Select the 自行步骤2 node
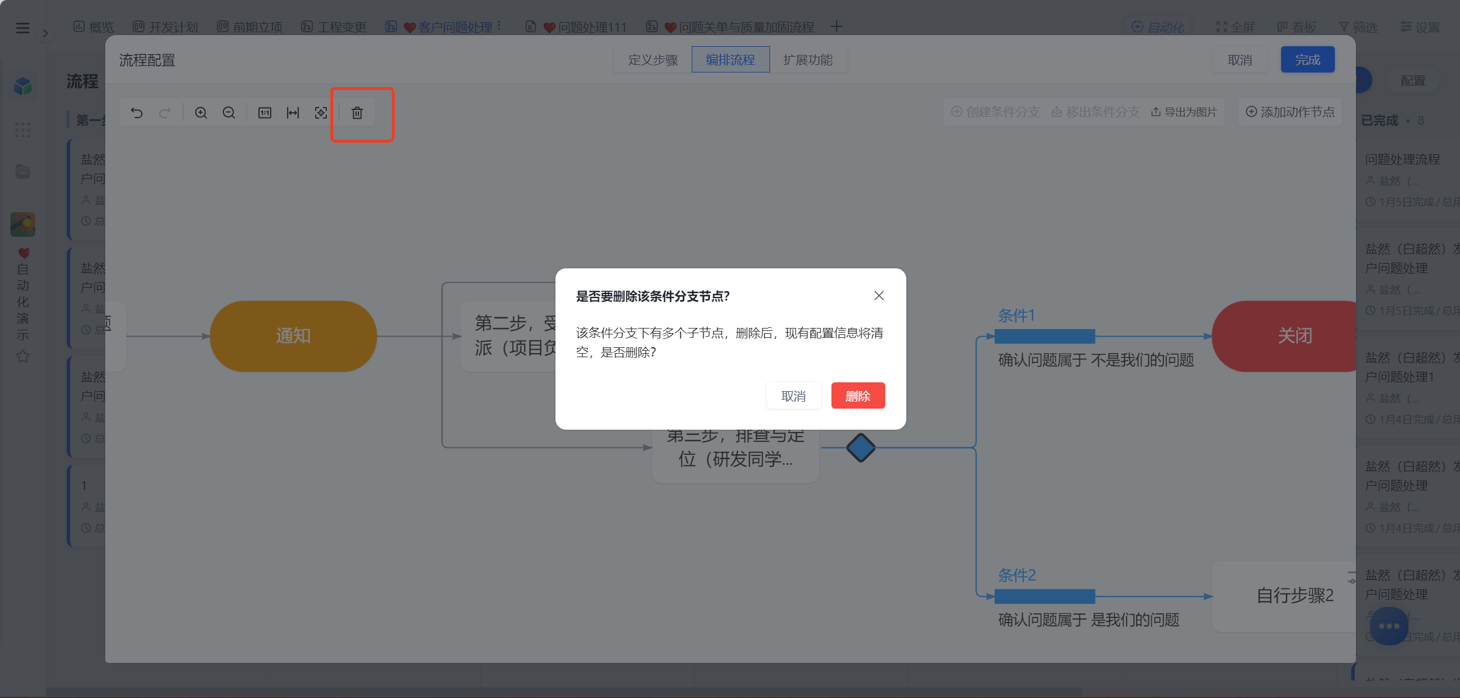This screenshot has height=698, width=1460. (x=1284, y=596)
